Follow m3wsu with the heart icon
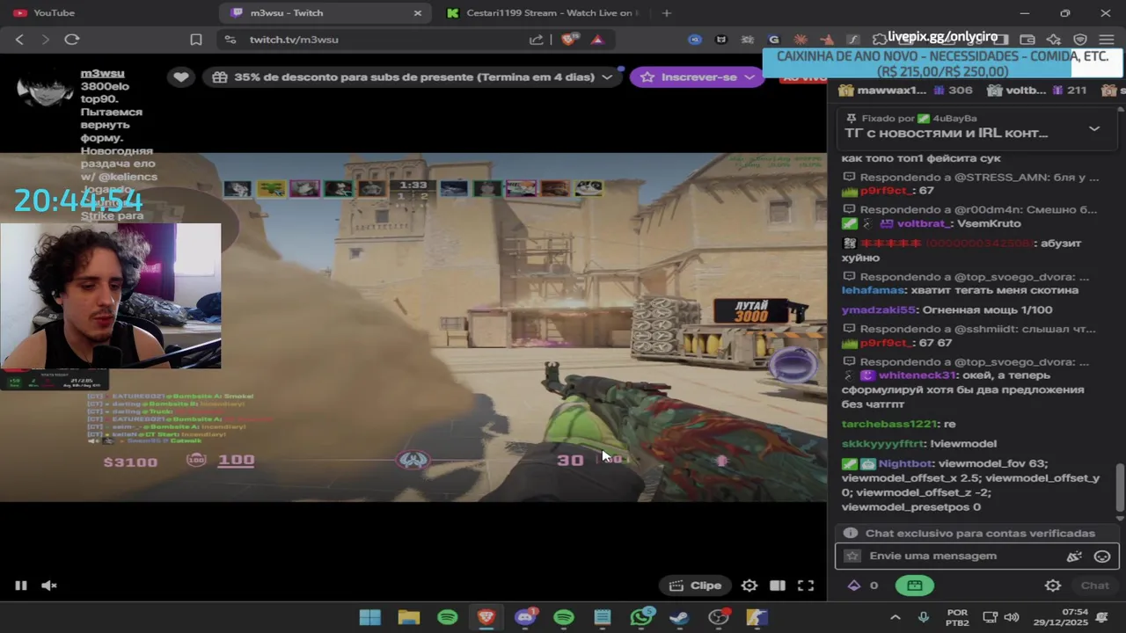Image resolution: width=1126 pixels, height=633 pixels. click(181, 77)
